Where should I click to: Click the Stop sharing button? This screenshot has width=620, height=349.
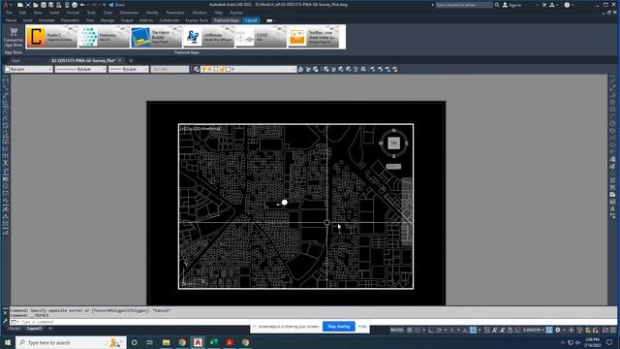click(339, 327)
